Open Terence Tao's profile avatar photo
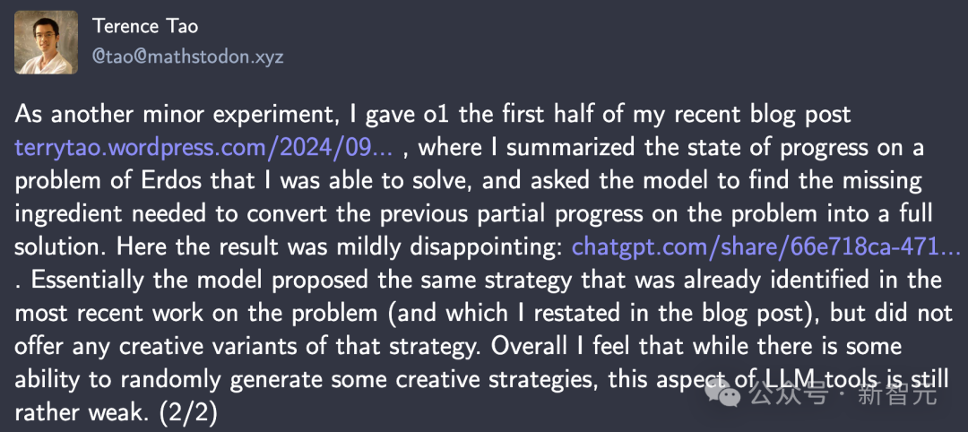Image resolution: width=968 pixels, height=432 pixels. tap(47, 42)
